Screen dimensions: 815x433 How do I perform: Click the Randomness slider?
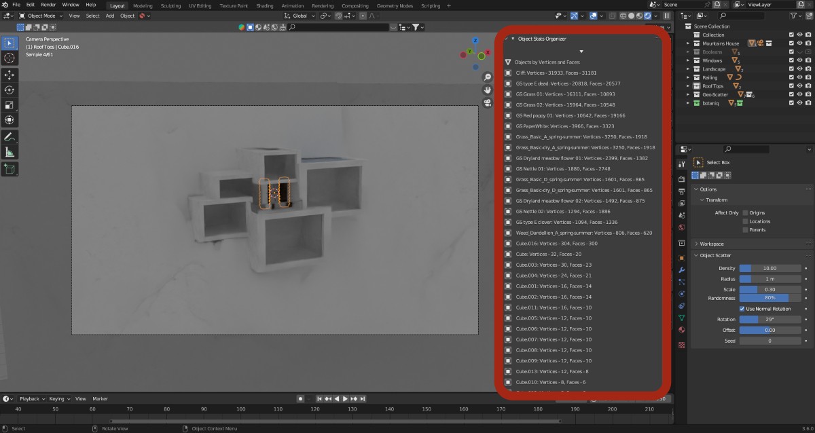[x=769, y=298]
